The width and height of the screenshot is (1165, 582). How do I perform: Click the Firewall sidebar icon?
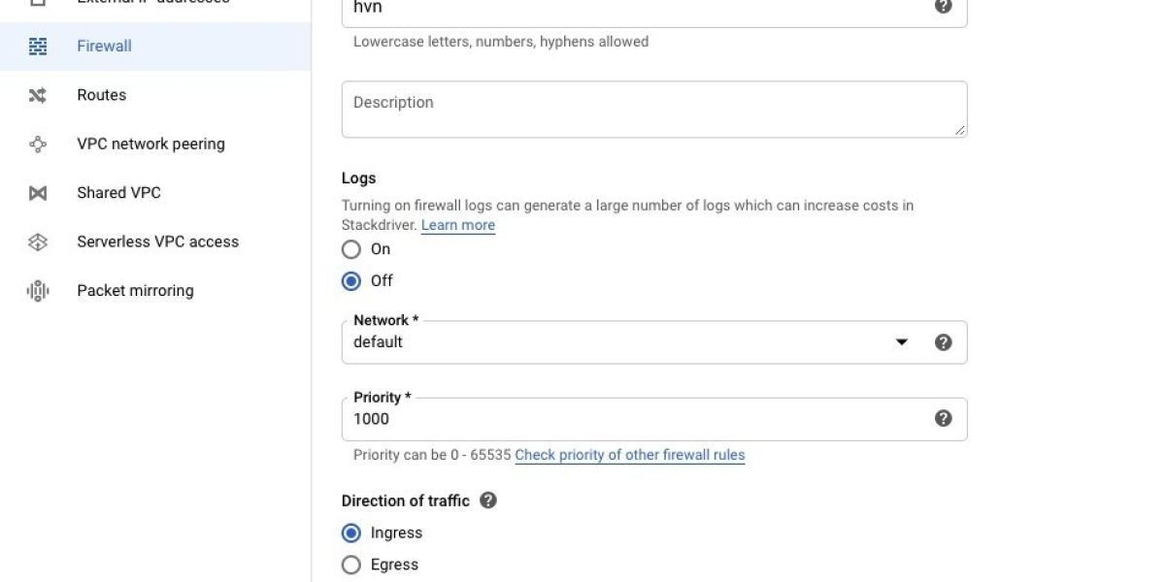click(38, 46)
